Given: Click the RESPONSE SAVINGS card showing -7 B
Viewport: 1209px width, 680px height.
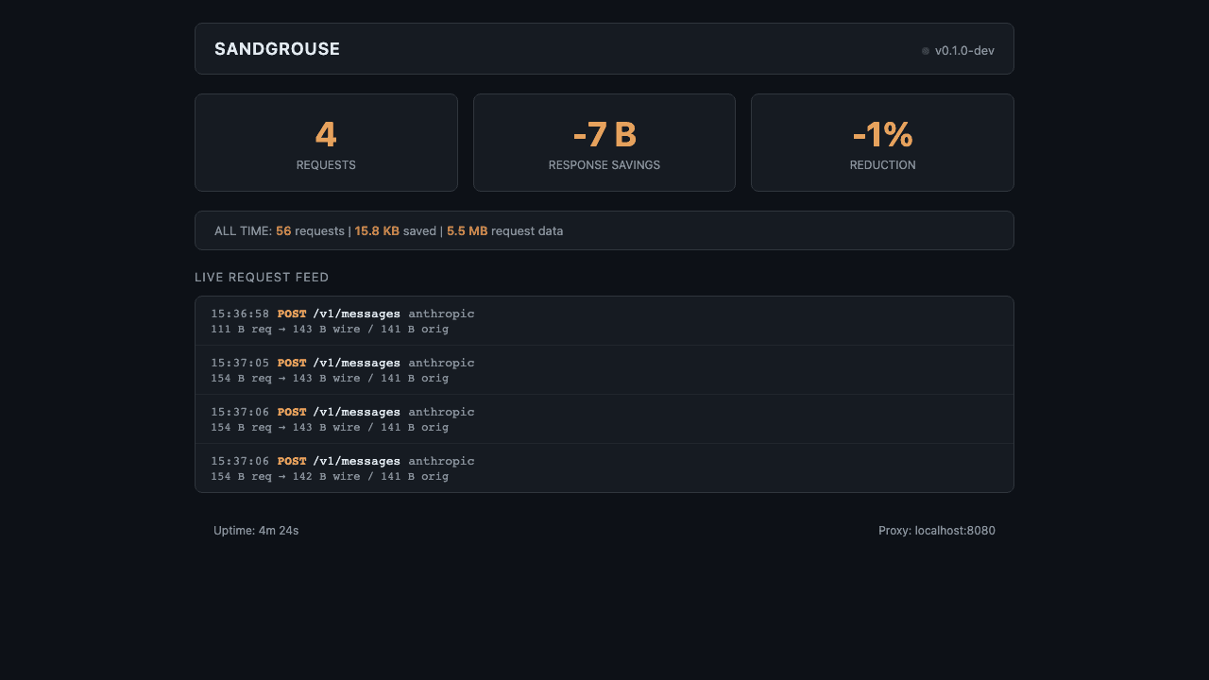Looking at the screenshot, I should click(x=604, y=142).
